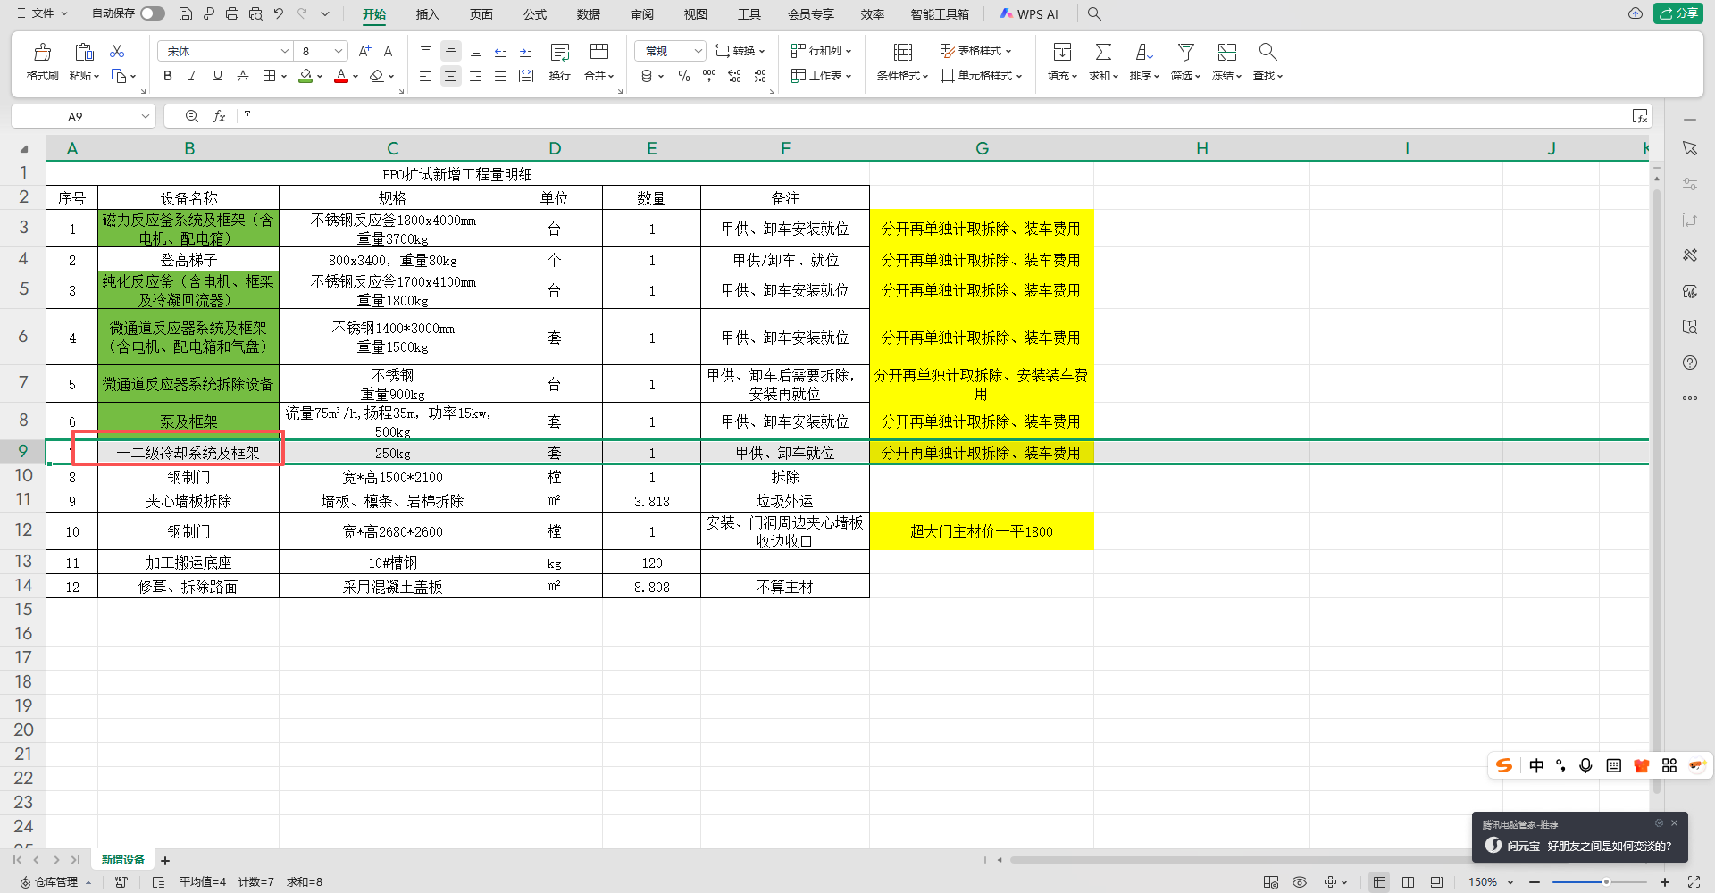Screen dimensions: 1715x893
Task: Expand the borders dropdown arrow
Action: 284,77
